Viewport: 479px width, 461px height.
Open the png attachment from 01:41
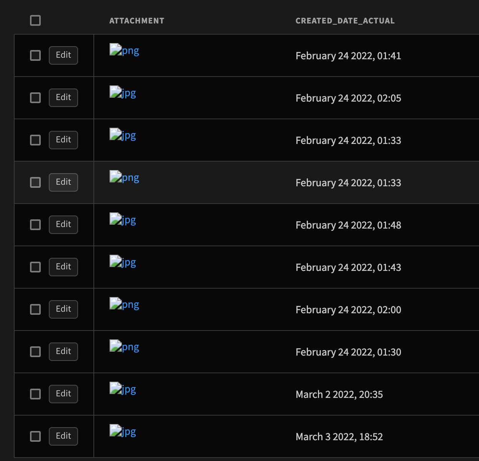[x=124, y=50]
